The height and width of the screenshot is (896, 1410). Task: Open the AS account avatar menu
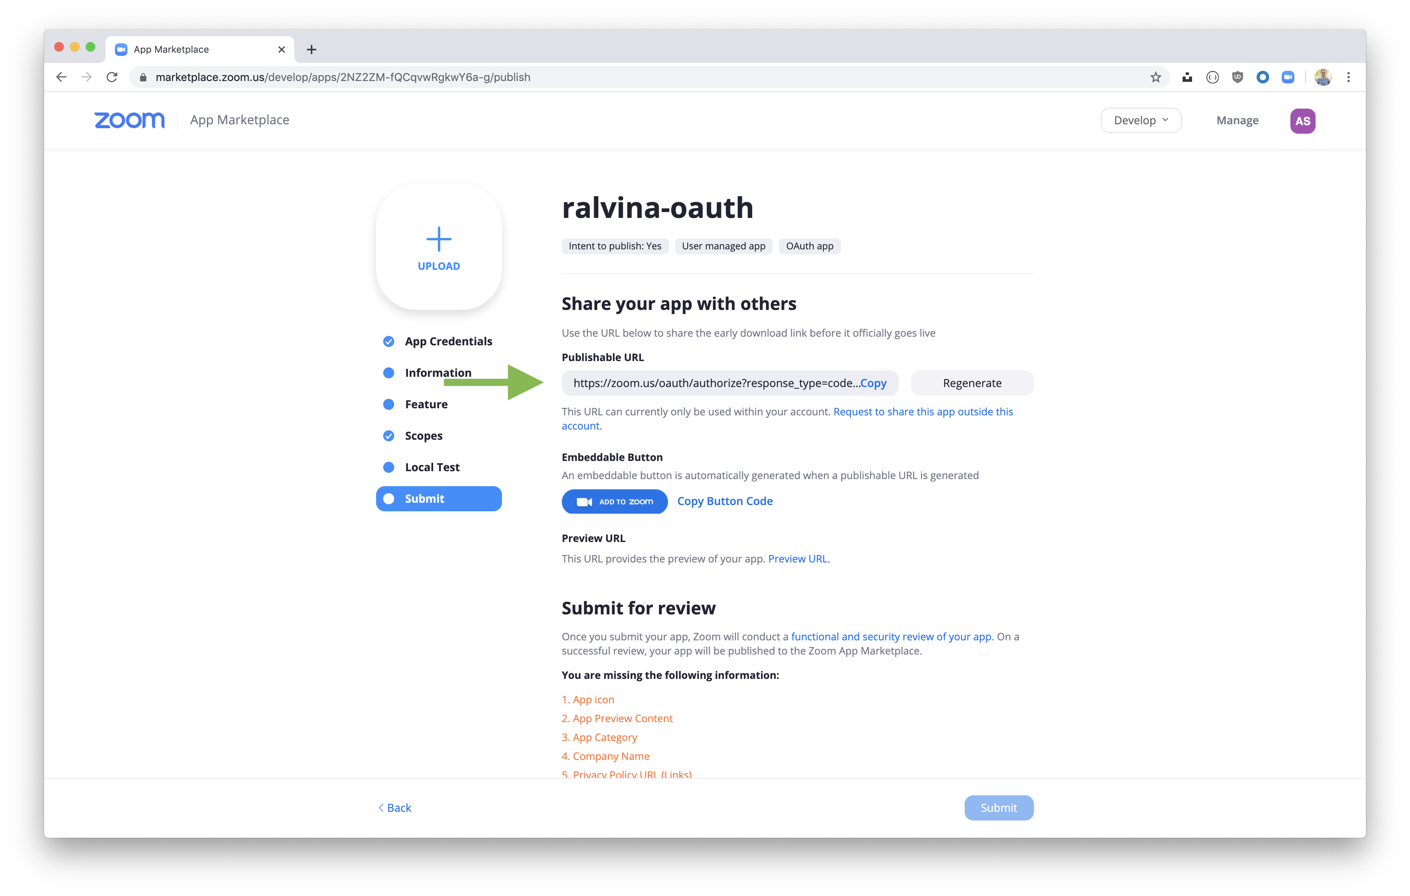pos(1303,121)
